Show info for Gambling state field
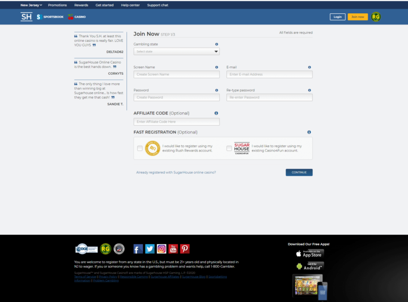The width and height of the screenshot is (408, 302). coord(217,45)
